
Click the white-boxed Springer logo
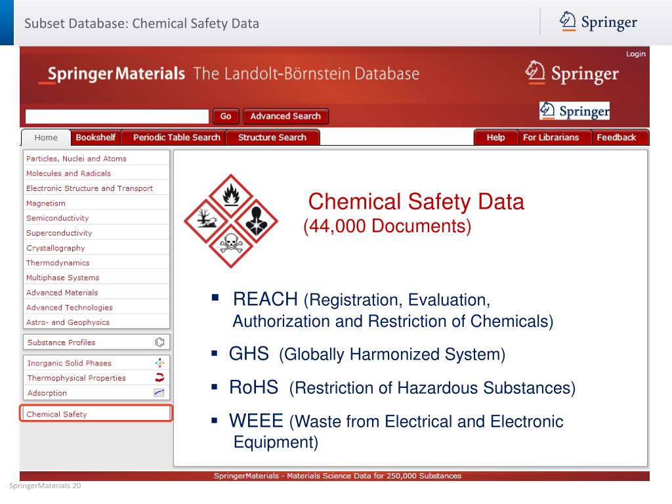click(574, 111)
